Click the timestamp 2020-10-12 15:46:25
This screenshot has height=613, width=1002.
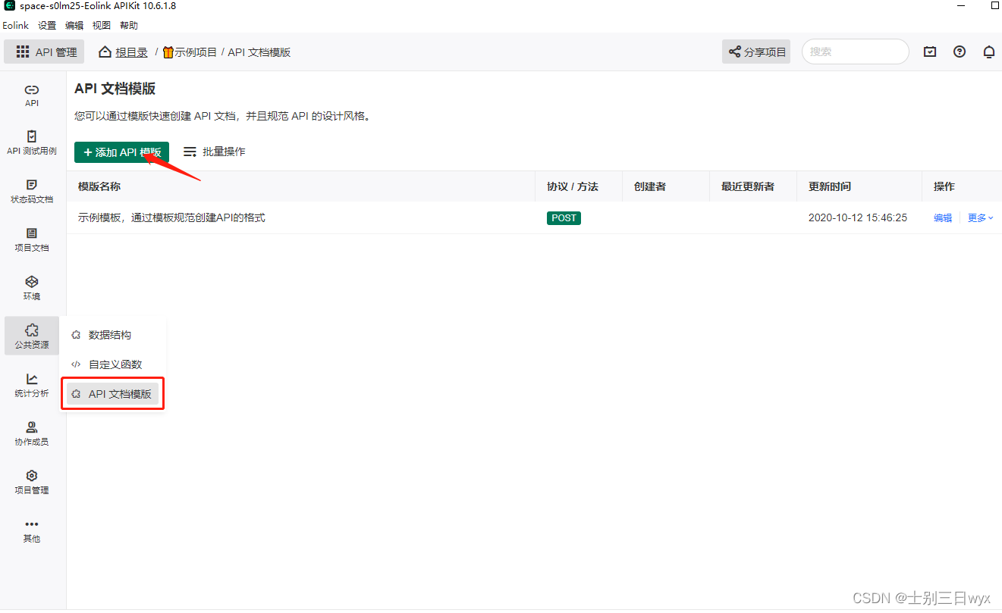[x=858, y=218]
